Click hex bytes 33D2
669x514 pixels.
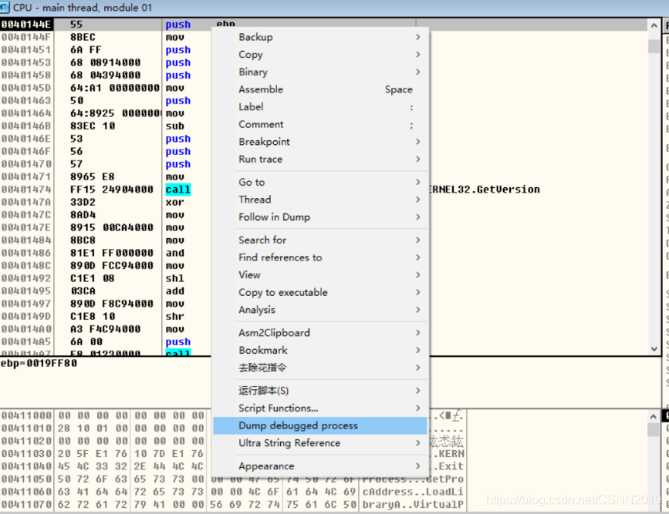83,202
